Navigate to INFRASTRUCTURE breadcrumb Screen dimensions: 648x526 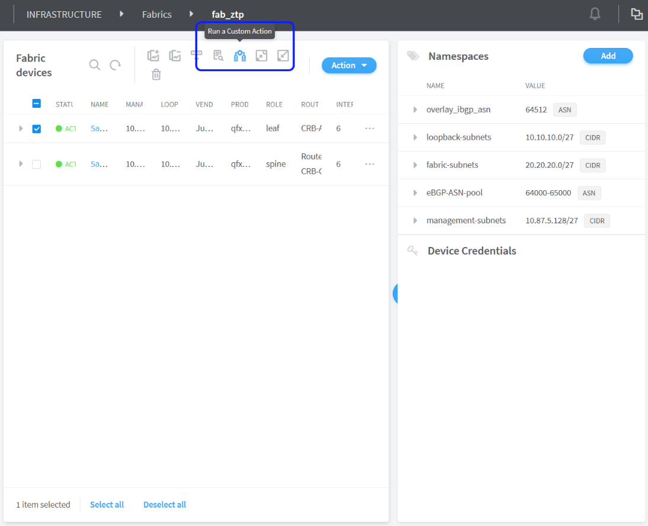click(x=64, y=14)
